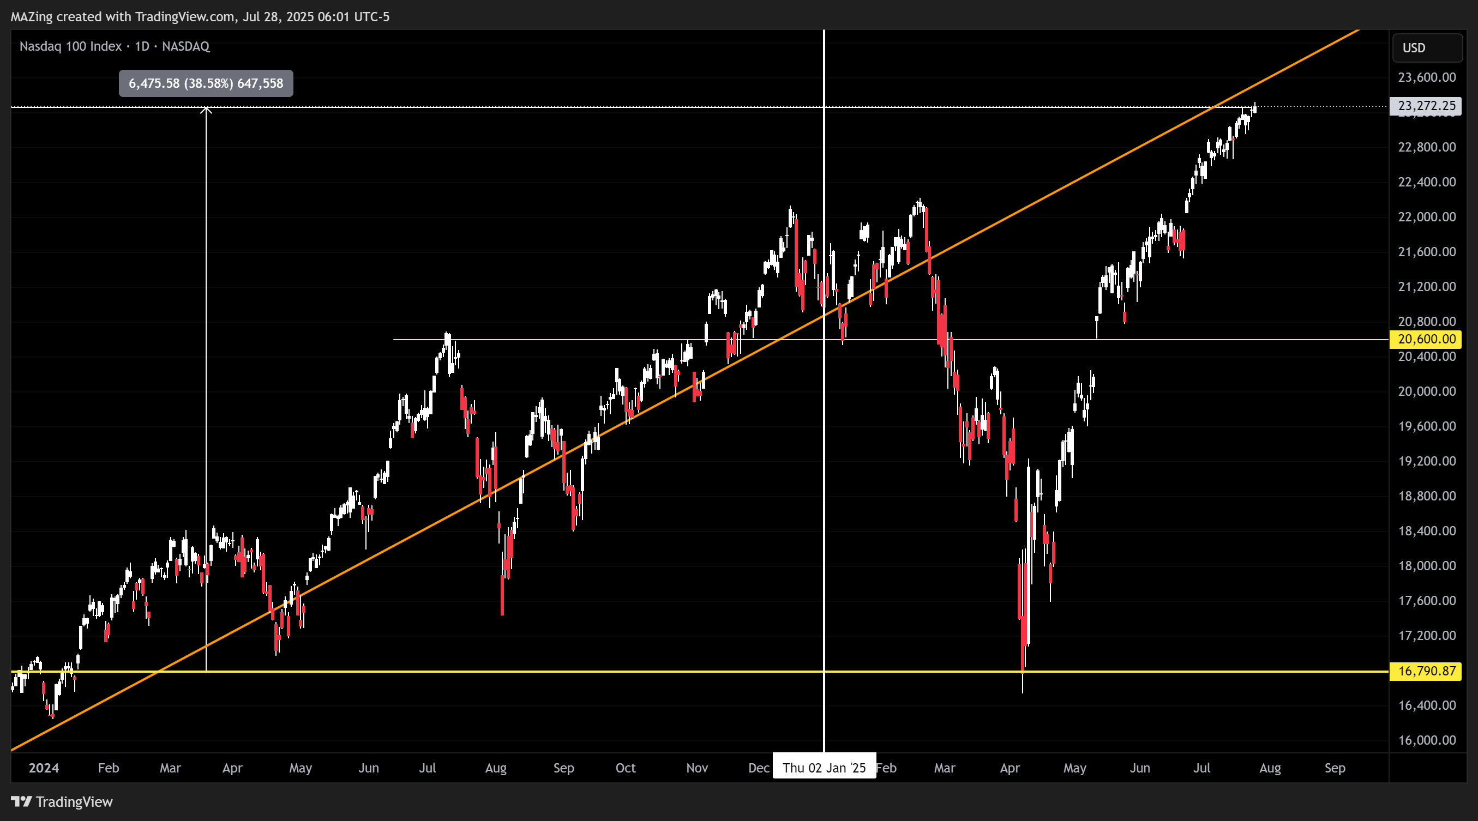
Task: Click the yellow 16,790.87 price label
Action: (1425, 671)
